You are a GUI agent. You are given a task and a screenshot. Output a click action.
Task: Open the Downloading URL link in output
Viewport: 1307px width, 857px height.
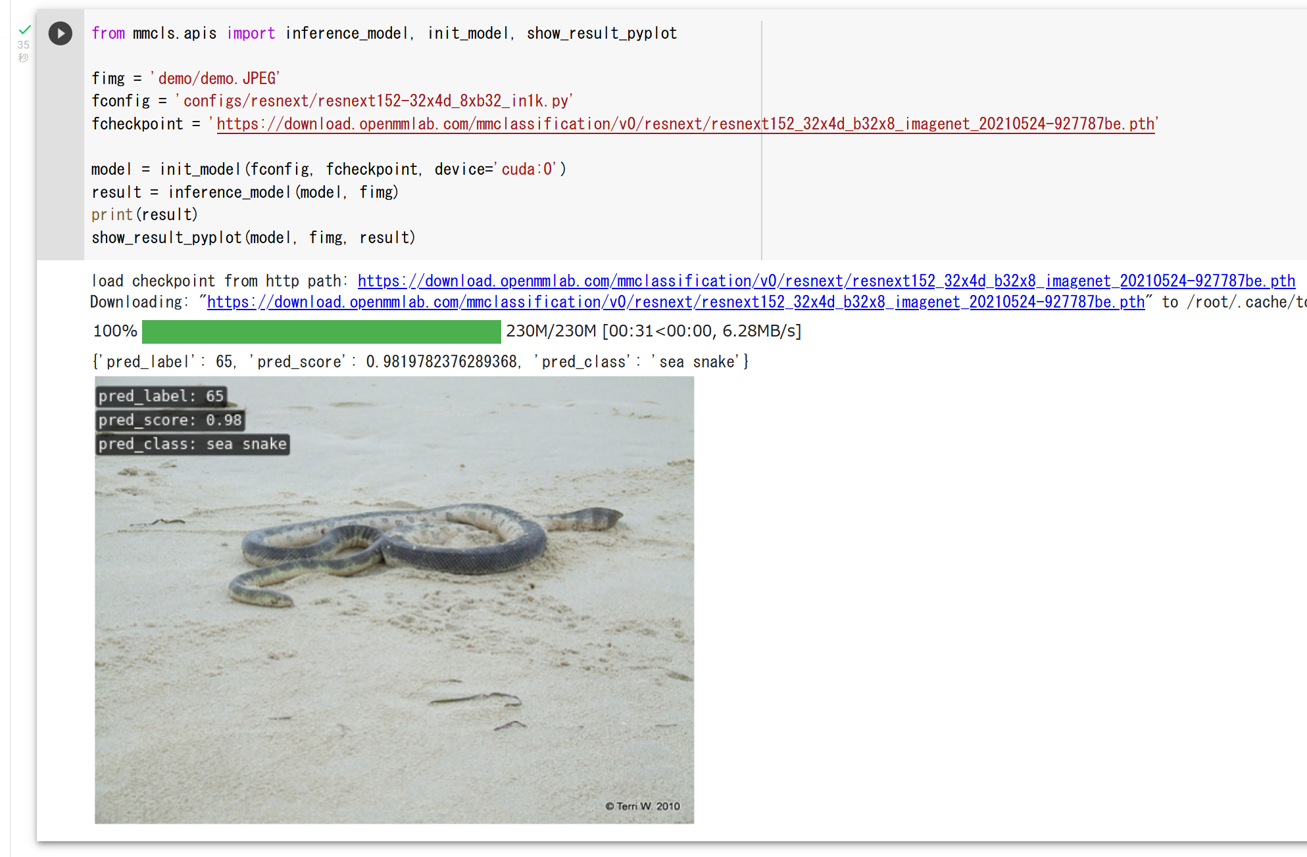[676, 302]
